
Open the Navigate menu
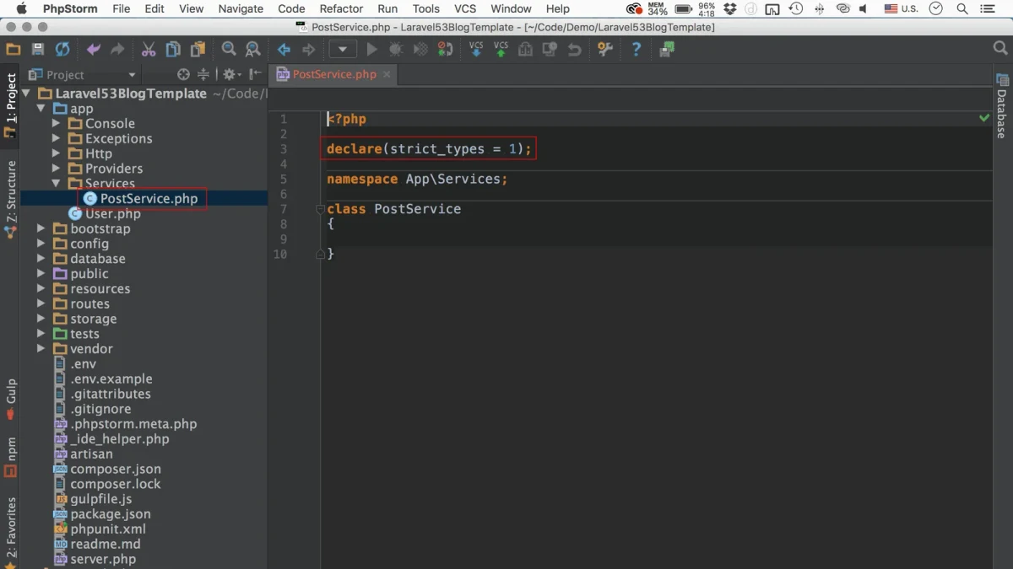(241, 8)
